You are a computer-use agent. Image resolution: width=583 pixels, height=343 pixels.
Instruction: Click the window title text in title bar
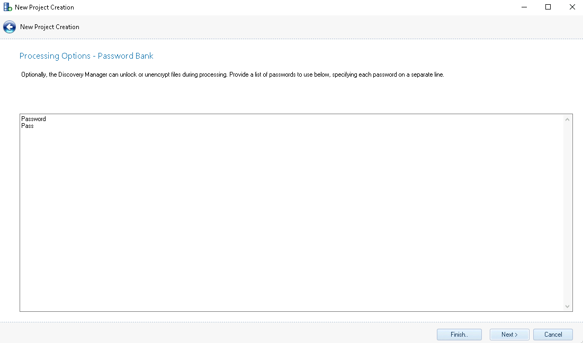coord(44,7)
